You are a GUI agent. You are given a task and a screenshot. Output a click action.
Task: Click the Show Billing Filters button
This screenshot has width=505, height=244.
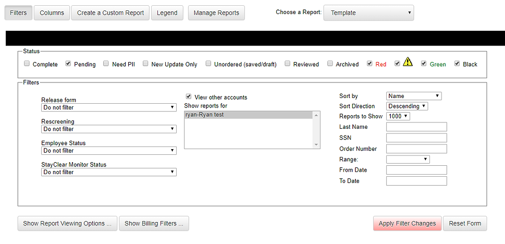point(154,223)
